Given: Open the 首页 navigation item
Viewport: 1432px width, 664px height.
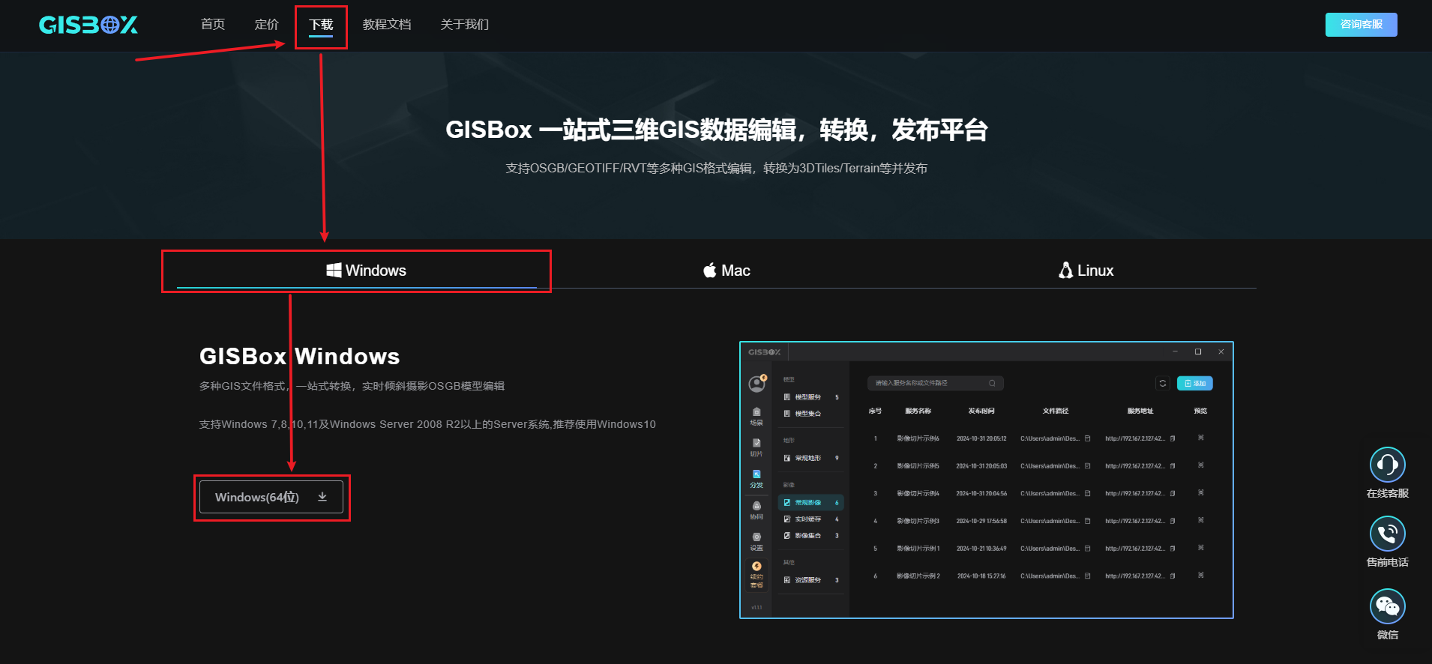Looking at the screenshot, I should 213,25.
